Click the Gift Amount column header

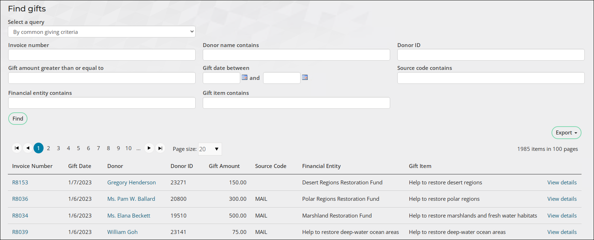tap(224, 166)
